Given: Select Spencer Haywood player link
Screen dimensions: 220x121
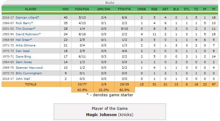Looking at the screenshot, I should 29,68.
